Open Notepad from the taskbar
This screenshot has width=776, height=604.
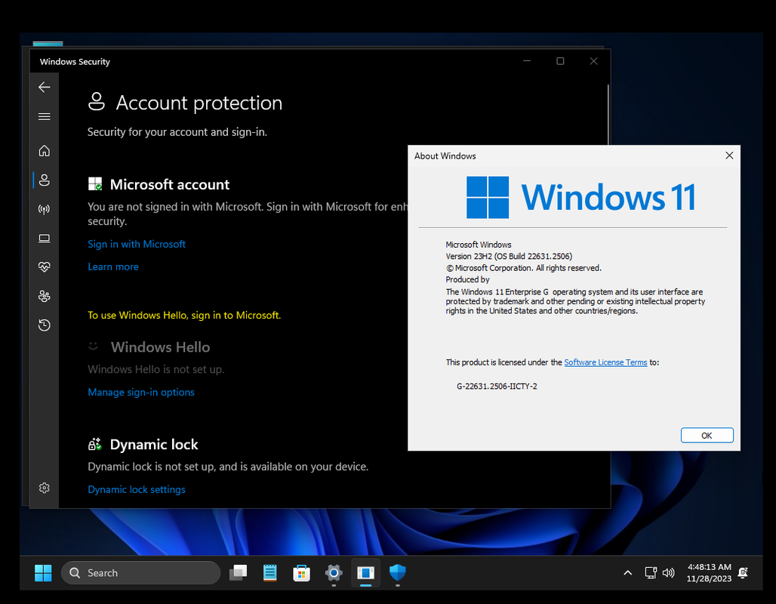coord(269,573)
